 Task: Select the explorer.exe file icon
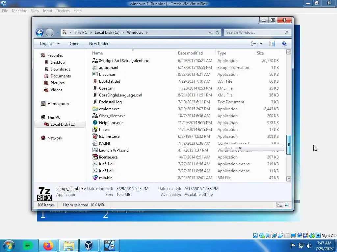point(95,109)
